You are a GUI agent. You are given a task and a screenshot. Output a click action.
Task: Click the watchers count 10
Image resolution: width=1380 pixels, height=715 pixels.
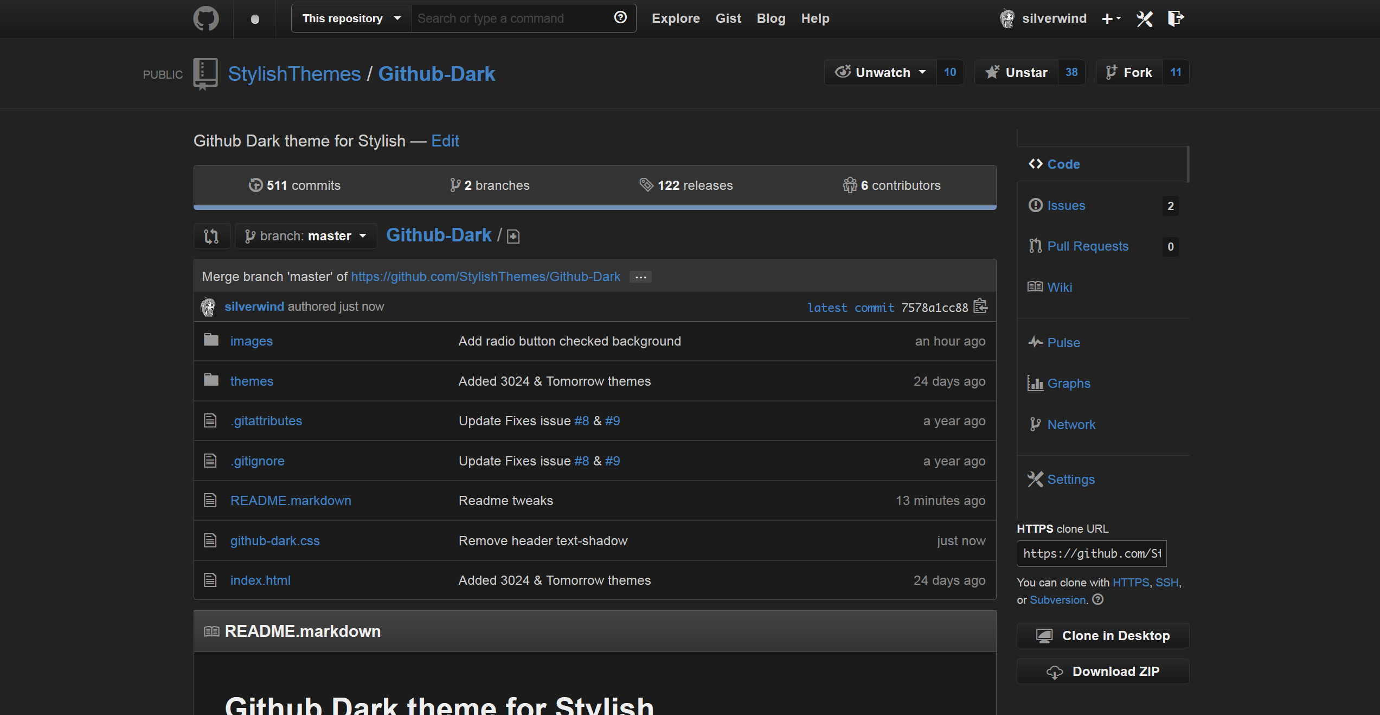pos(950,72)
